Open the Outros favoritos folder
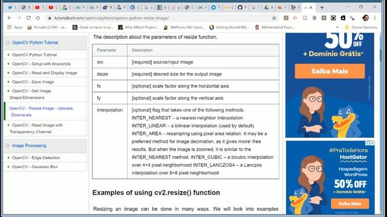 [x=361, y=27]
